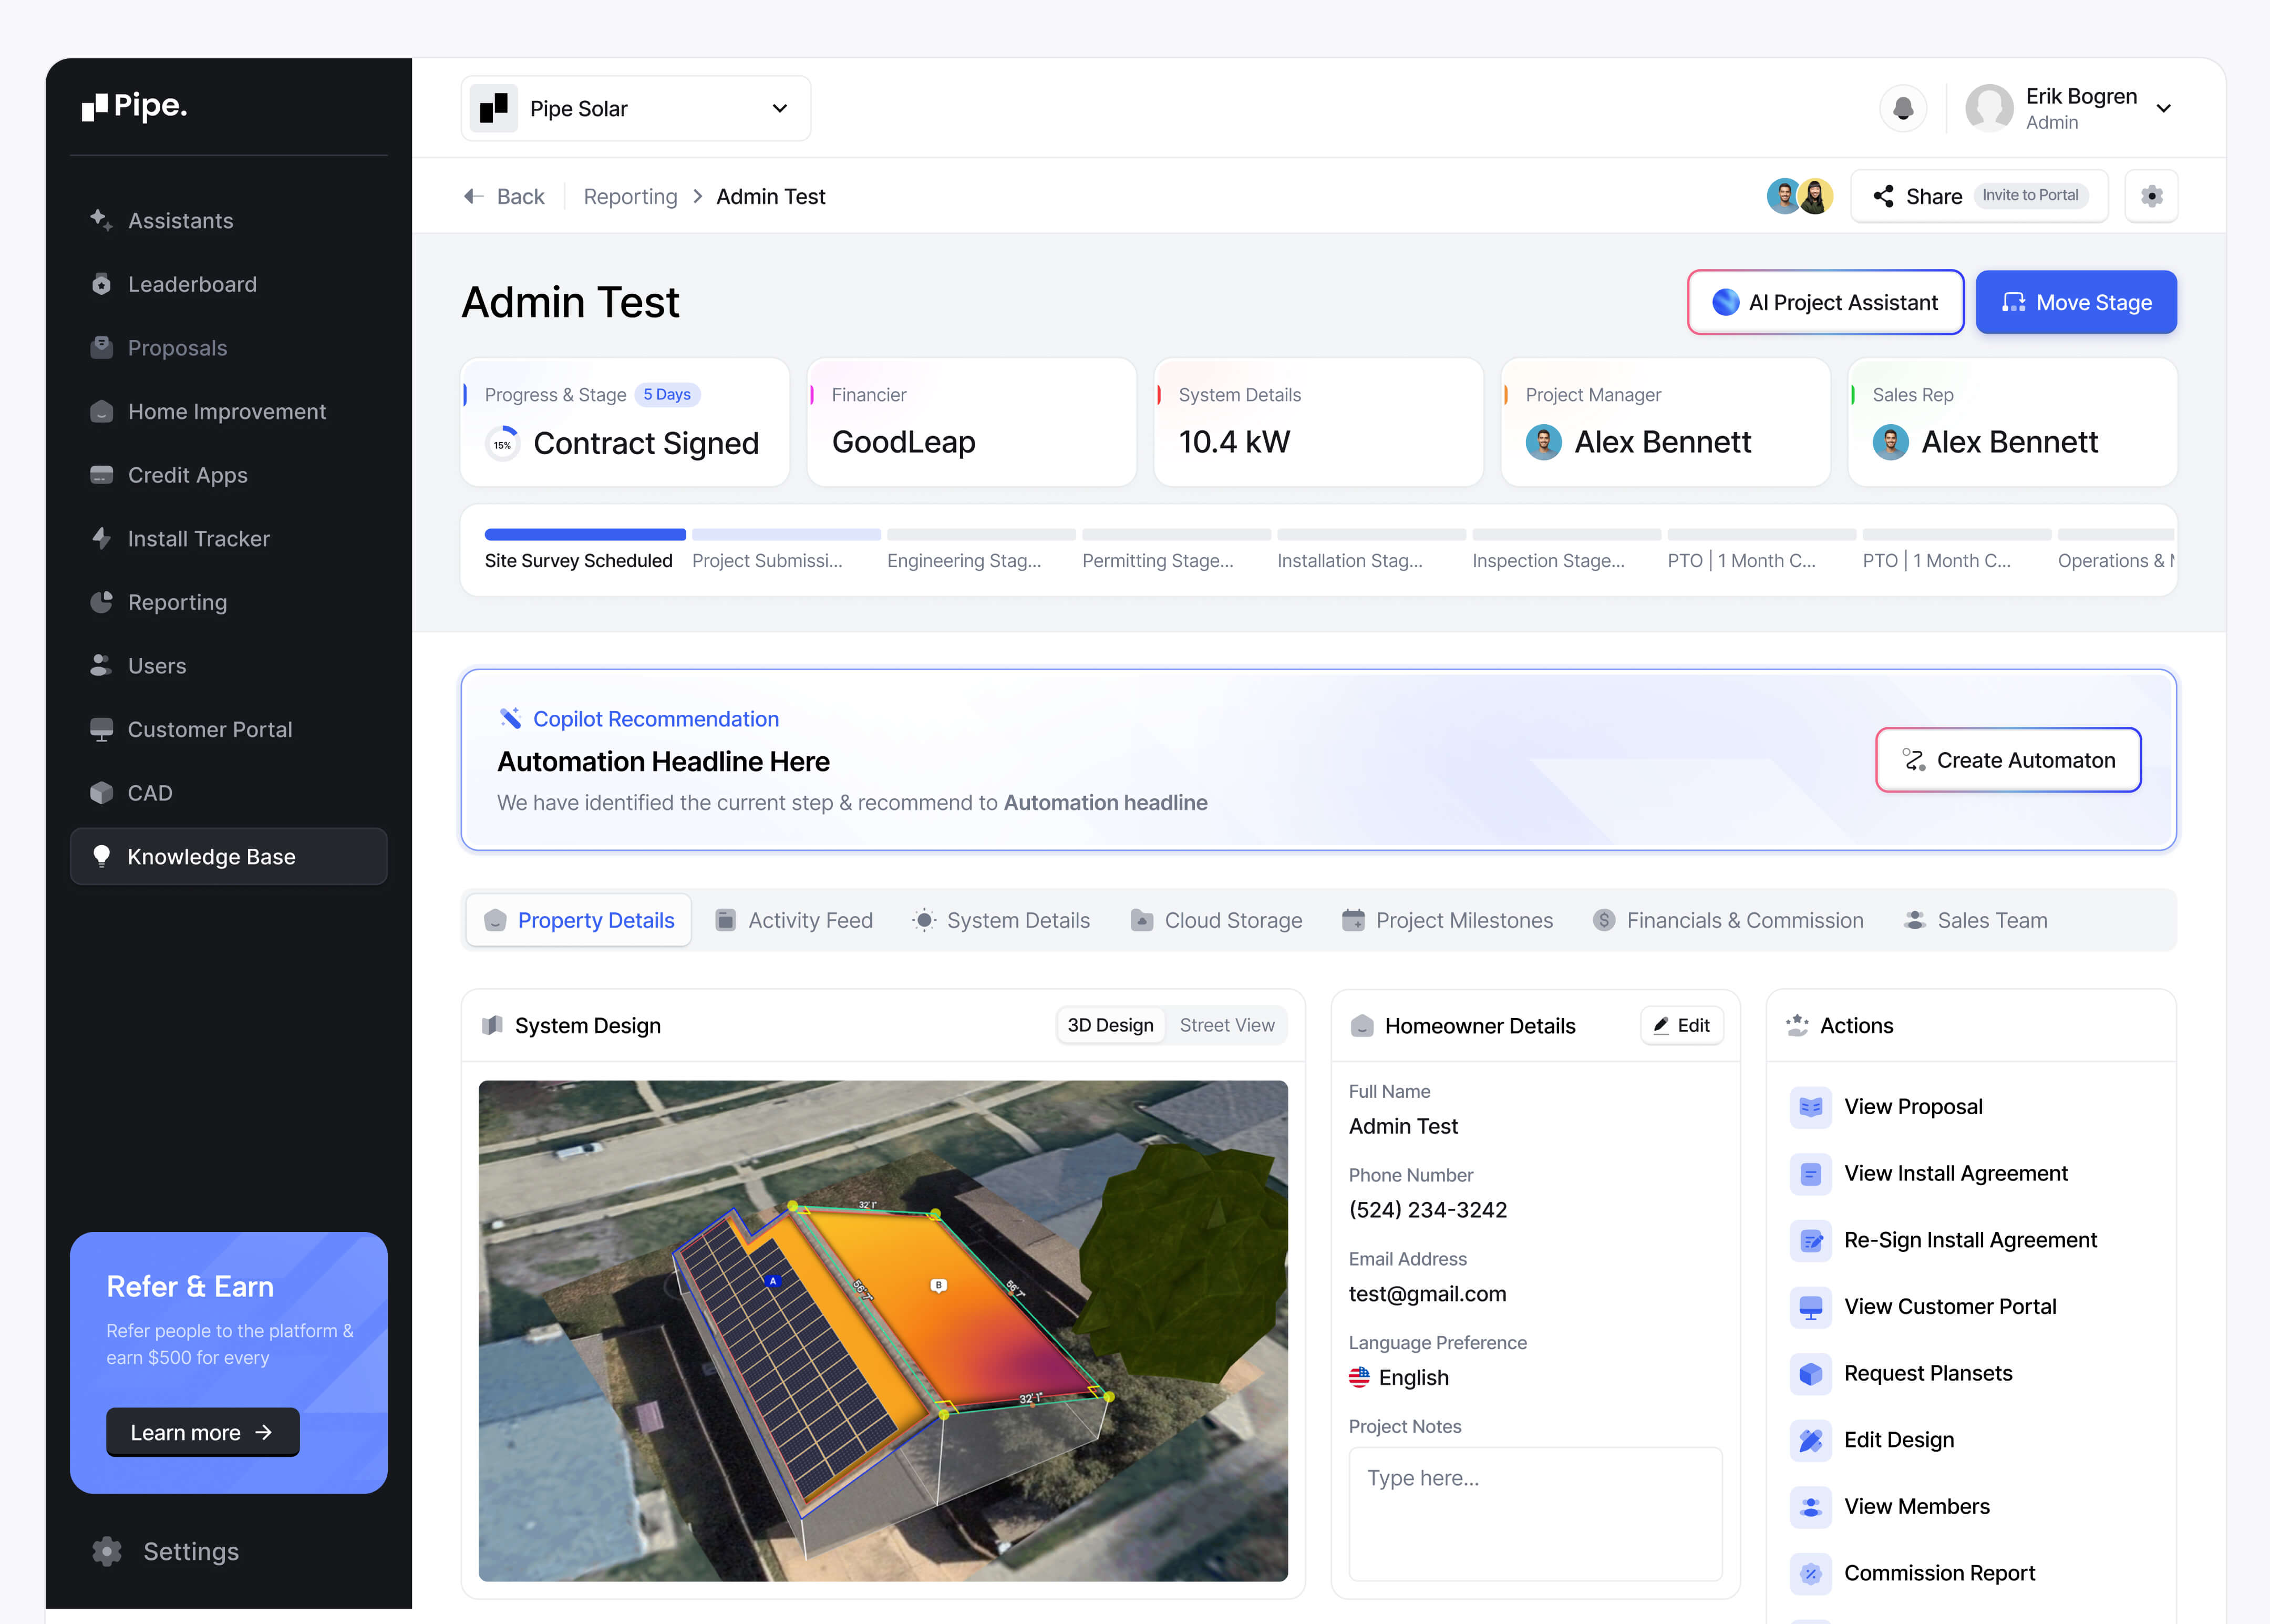Click the Users icon in sidebar

101,665
